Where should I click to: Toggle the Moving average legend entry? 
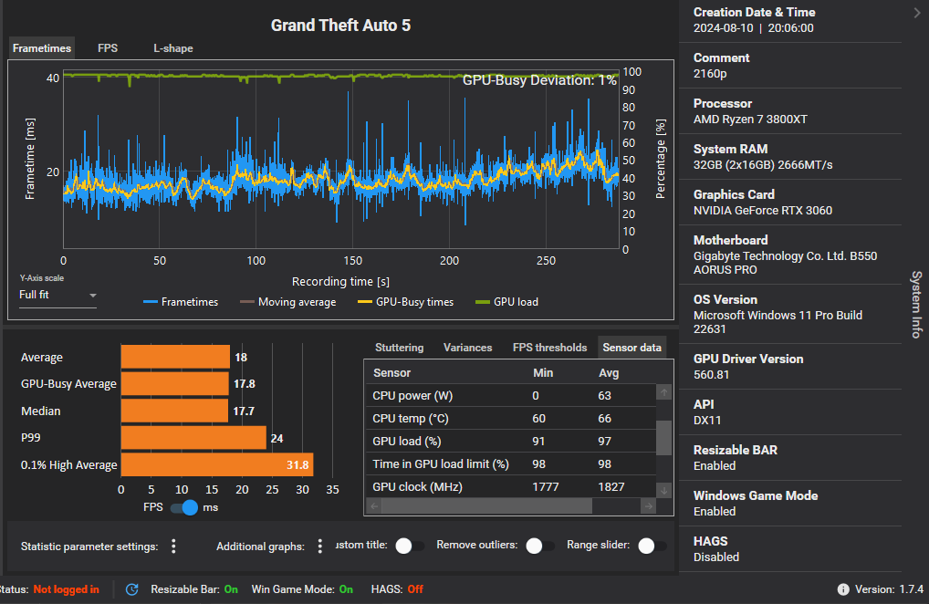pyautogui.click(x=288, y=302)
